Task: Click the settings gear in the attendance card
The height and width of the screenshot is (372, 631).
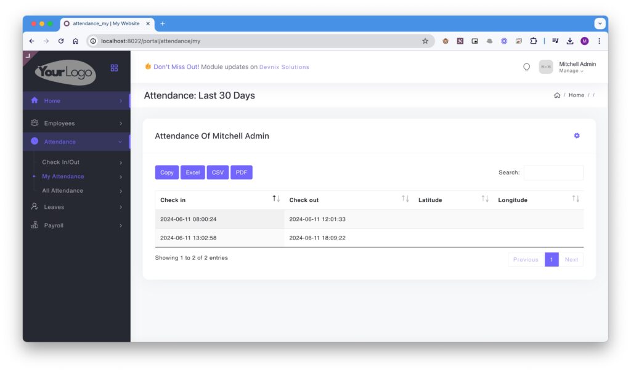Action: [x=577, y=135]
